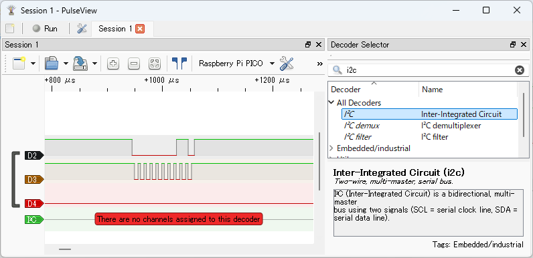Open device configuration with the tools icon
The height and width of the screenshot is (258, 533).
coord(287,63)
